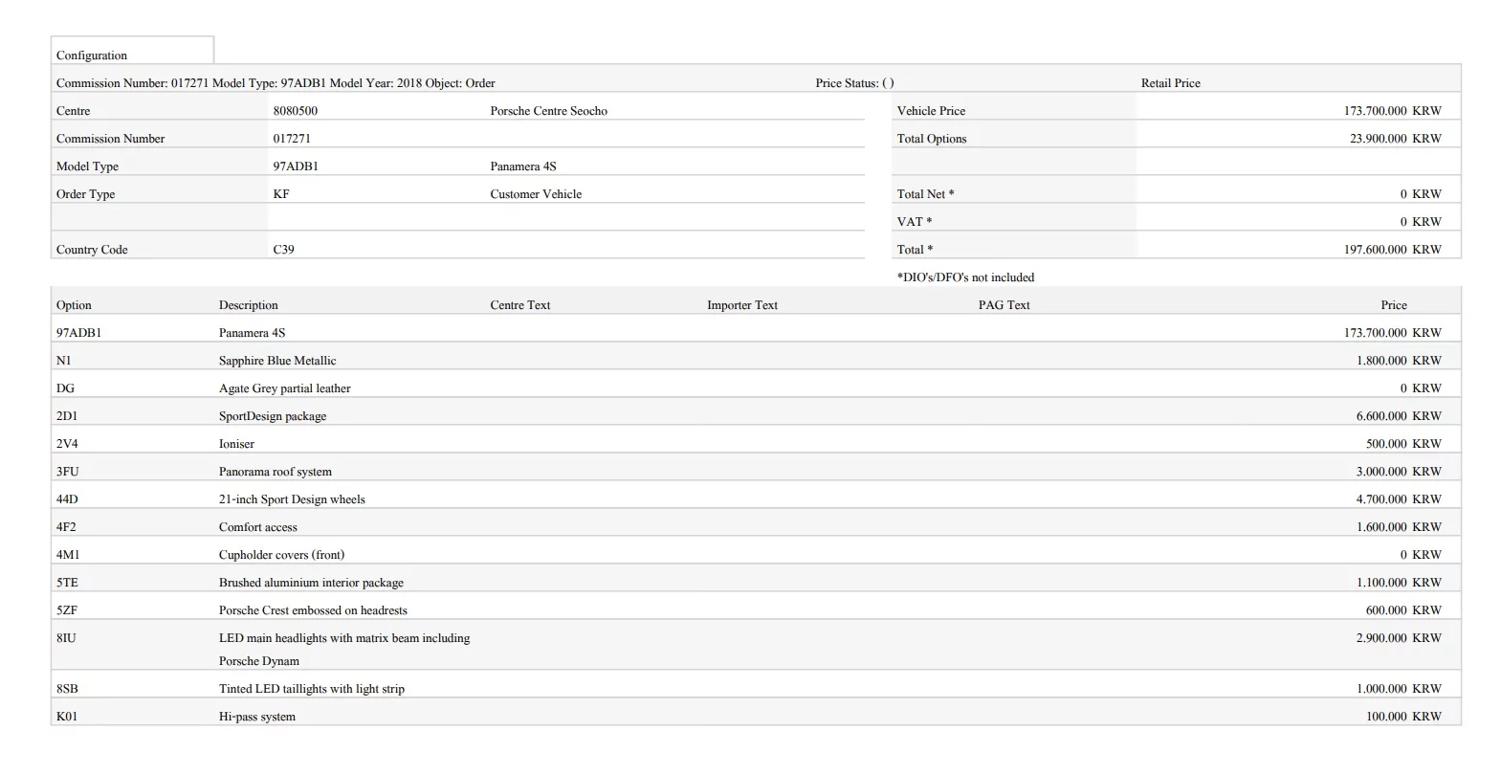
Task: Click the Retail Price header
Action: point(1170,83)
